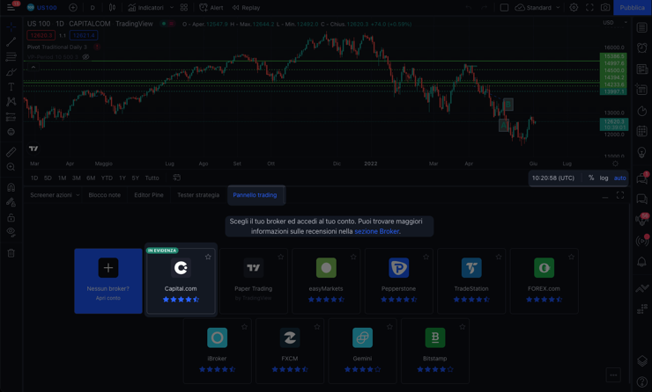Select the text annotation tool
Image resolution: width=652 pixels, height=392 pixels.
11,87
